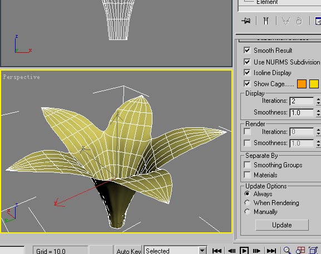The width and height of the screenshot is (321, 254).
Task: Open orange cage color swatch
Action: (302, 84)
